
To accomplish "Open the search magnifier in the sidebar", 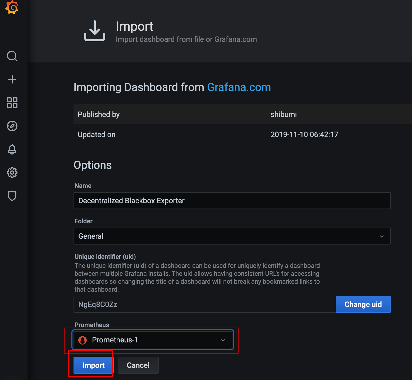I will point(12,56).
